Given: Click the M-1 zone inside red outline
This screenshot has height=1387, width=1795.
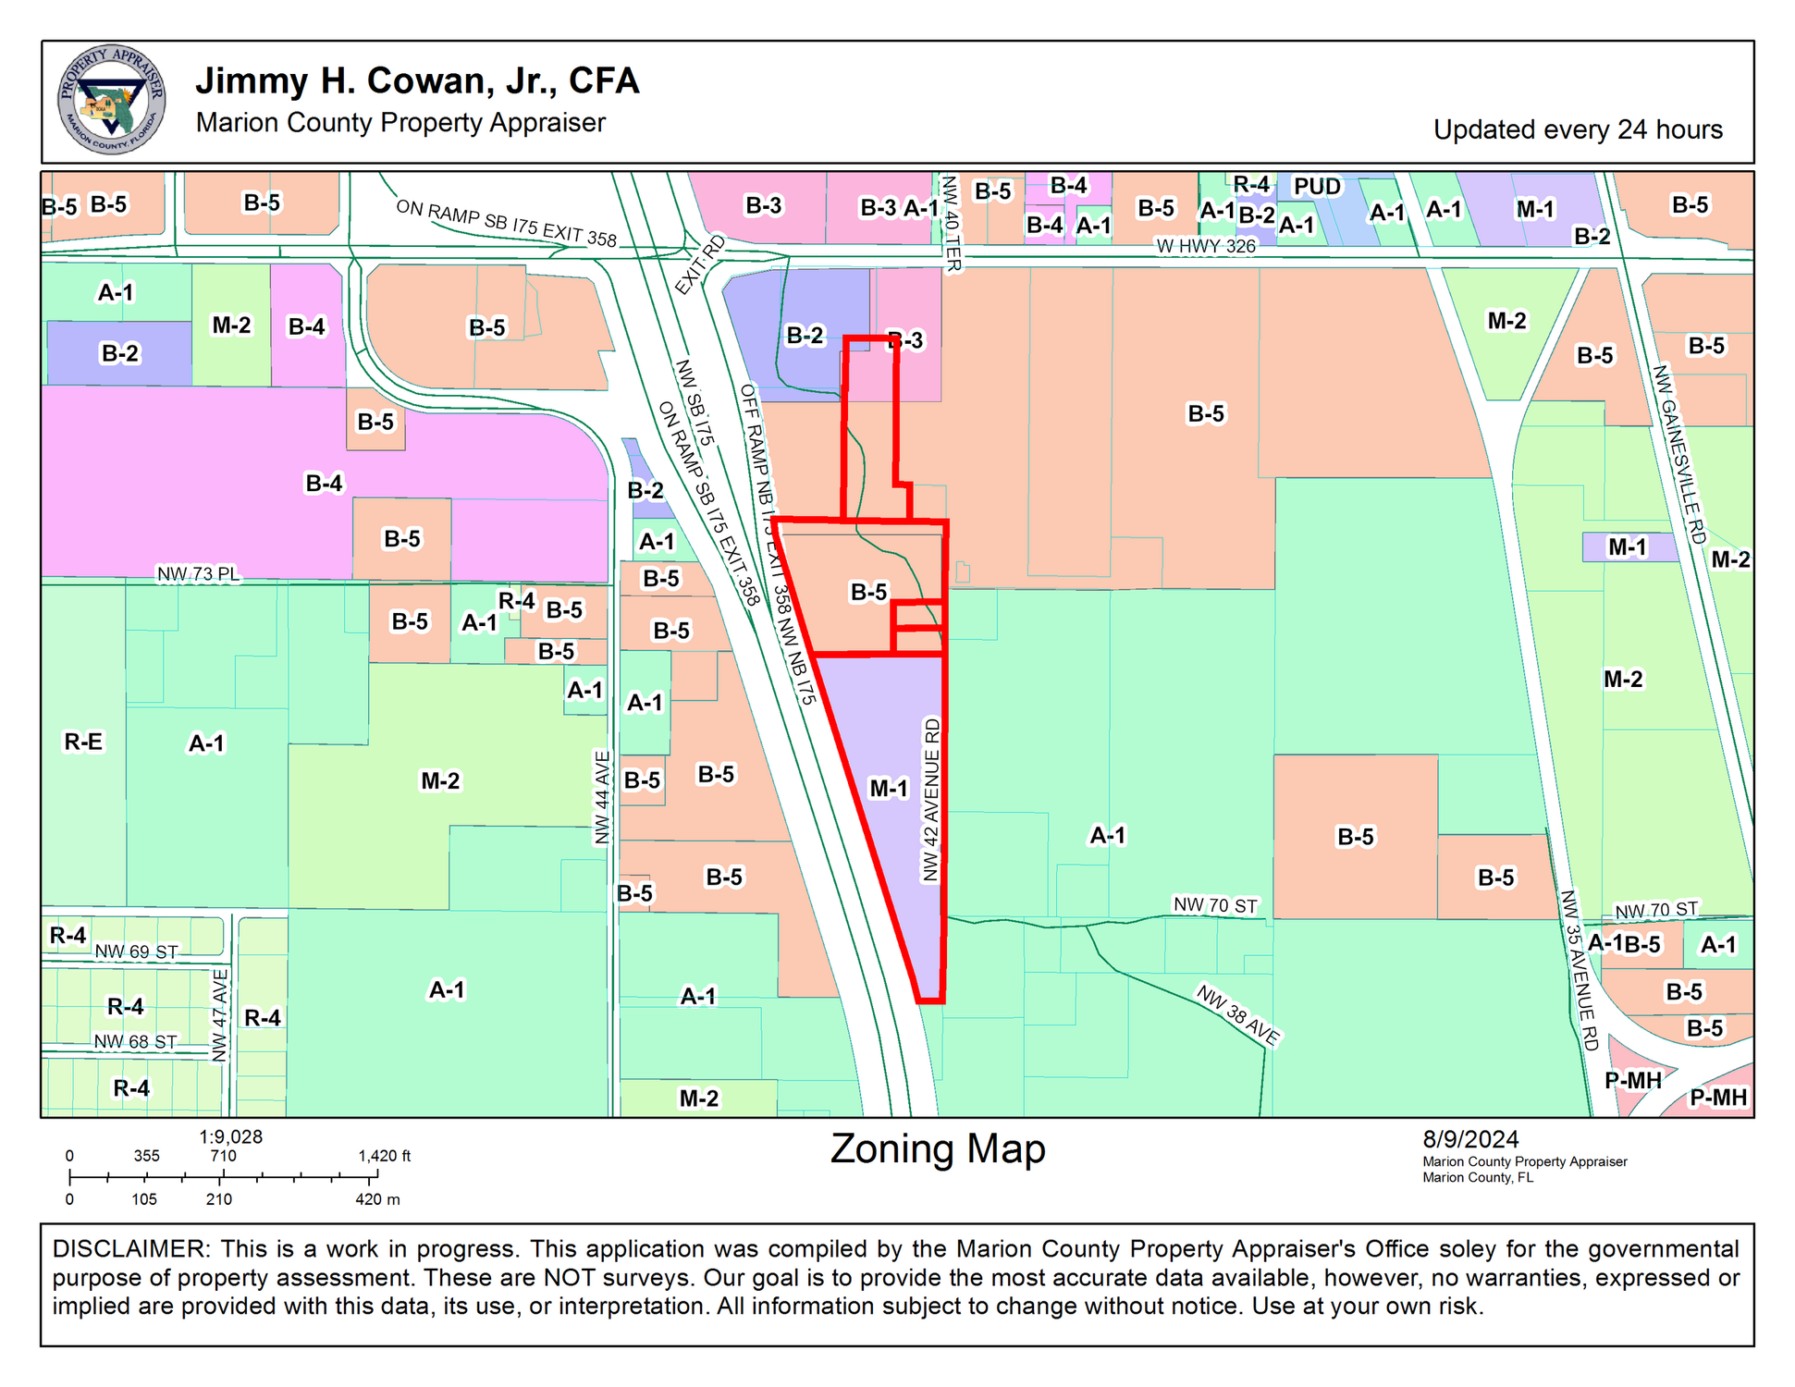Looking at the screenshot, I should [889, 788].
